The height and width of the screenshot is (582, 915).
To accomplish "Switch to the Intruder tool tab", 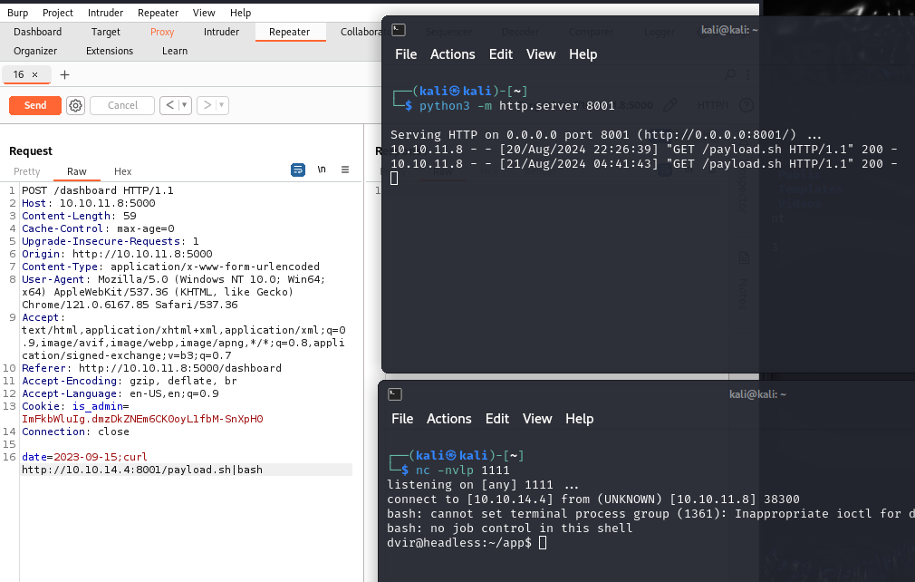I will coord(221,32).
